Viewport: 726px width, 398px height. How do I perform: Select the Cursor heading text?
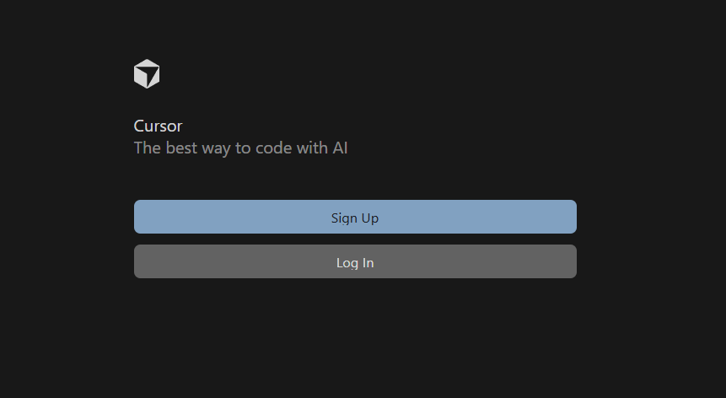click(158, 126)
